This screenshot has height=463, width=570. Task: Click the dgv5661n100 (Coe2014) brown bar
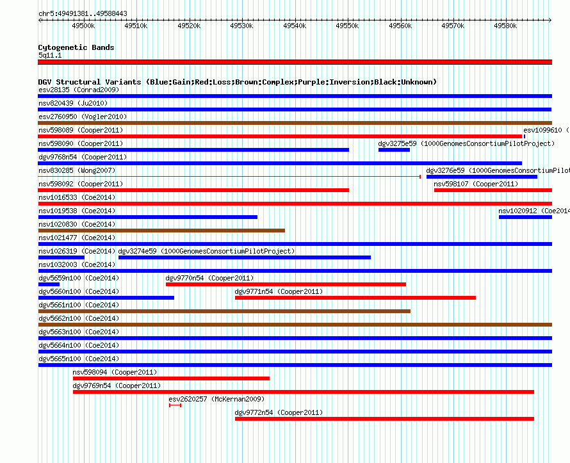(224, 311)
